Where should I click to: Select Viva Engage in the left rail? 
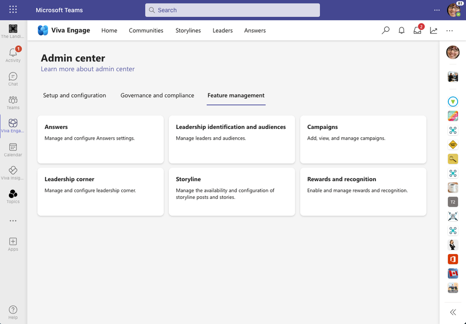[13, 126]
